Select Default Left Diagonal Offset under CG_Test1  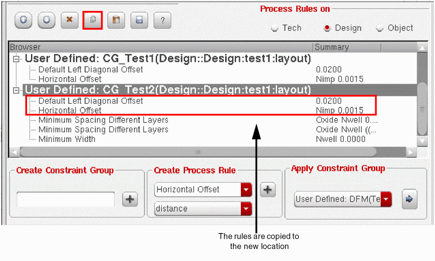click(90, 69)
